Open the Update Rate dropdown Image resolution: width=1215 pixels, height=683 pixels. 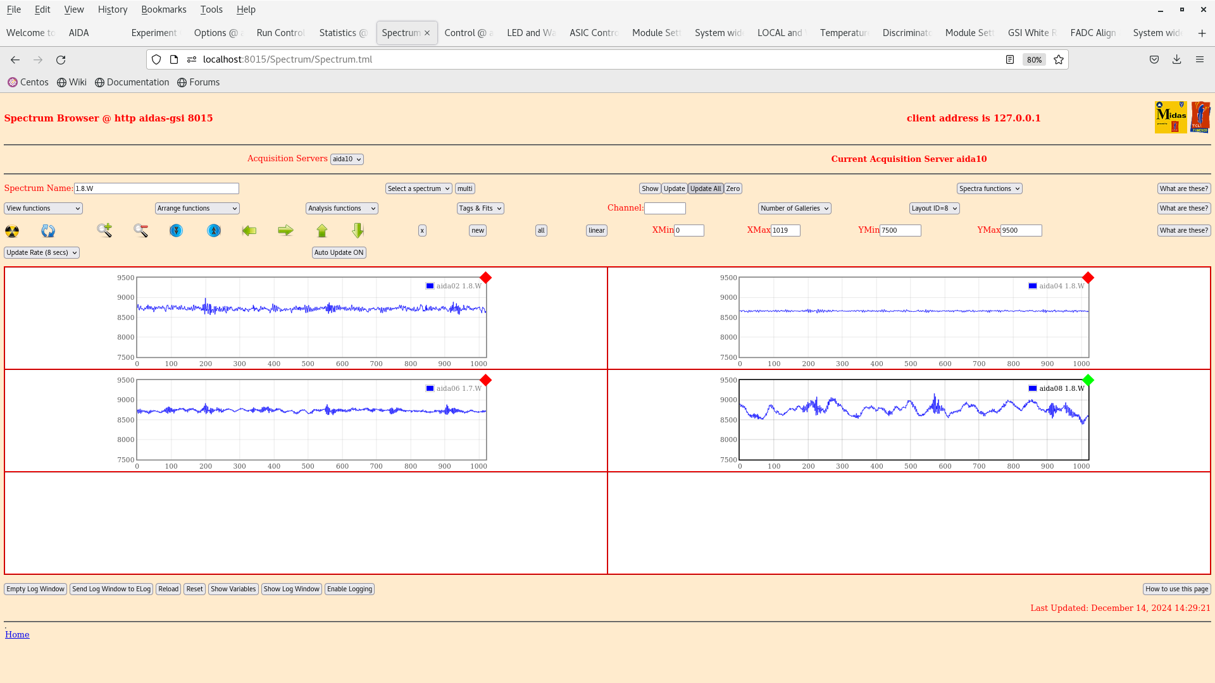click(x=42, y=252)
